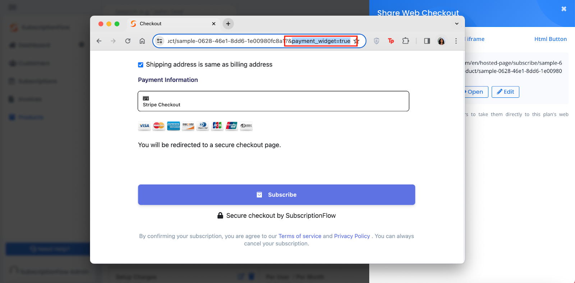Click the MasterCard logo
This screenshot has width=575, height=283.
click(159, 126)
